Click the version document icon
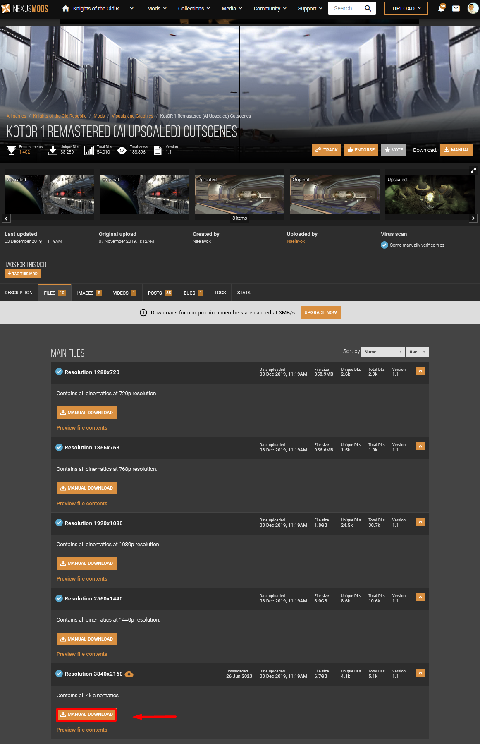The image size is (480, 744). point(158,150)
